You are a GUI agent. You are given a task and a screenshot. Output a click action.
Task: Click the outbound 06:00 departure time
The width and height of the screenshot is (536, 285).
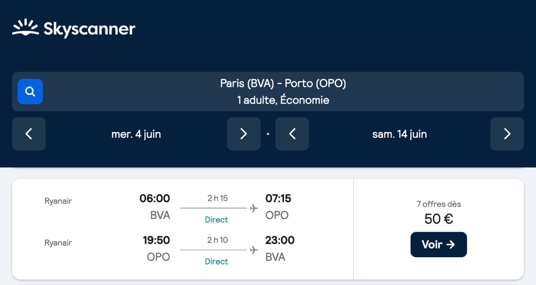(155, 198)
